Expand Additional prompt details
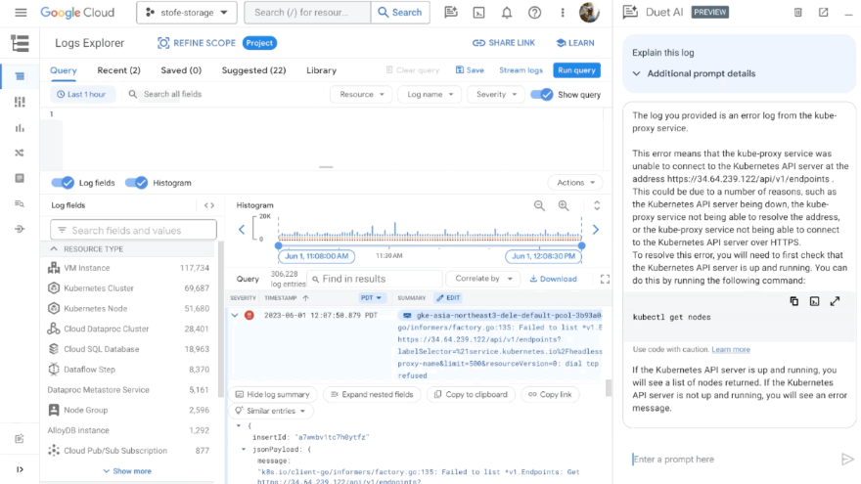Viewport: 861px width, 484px height. coord(694,73)
